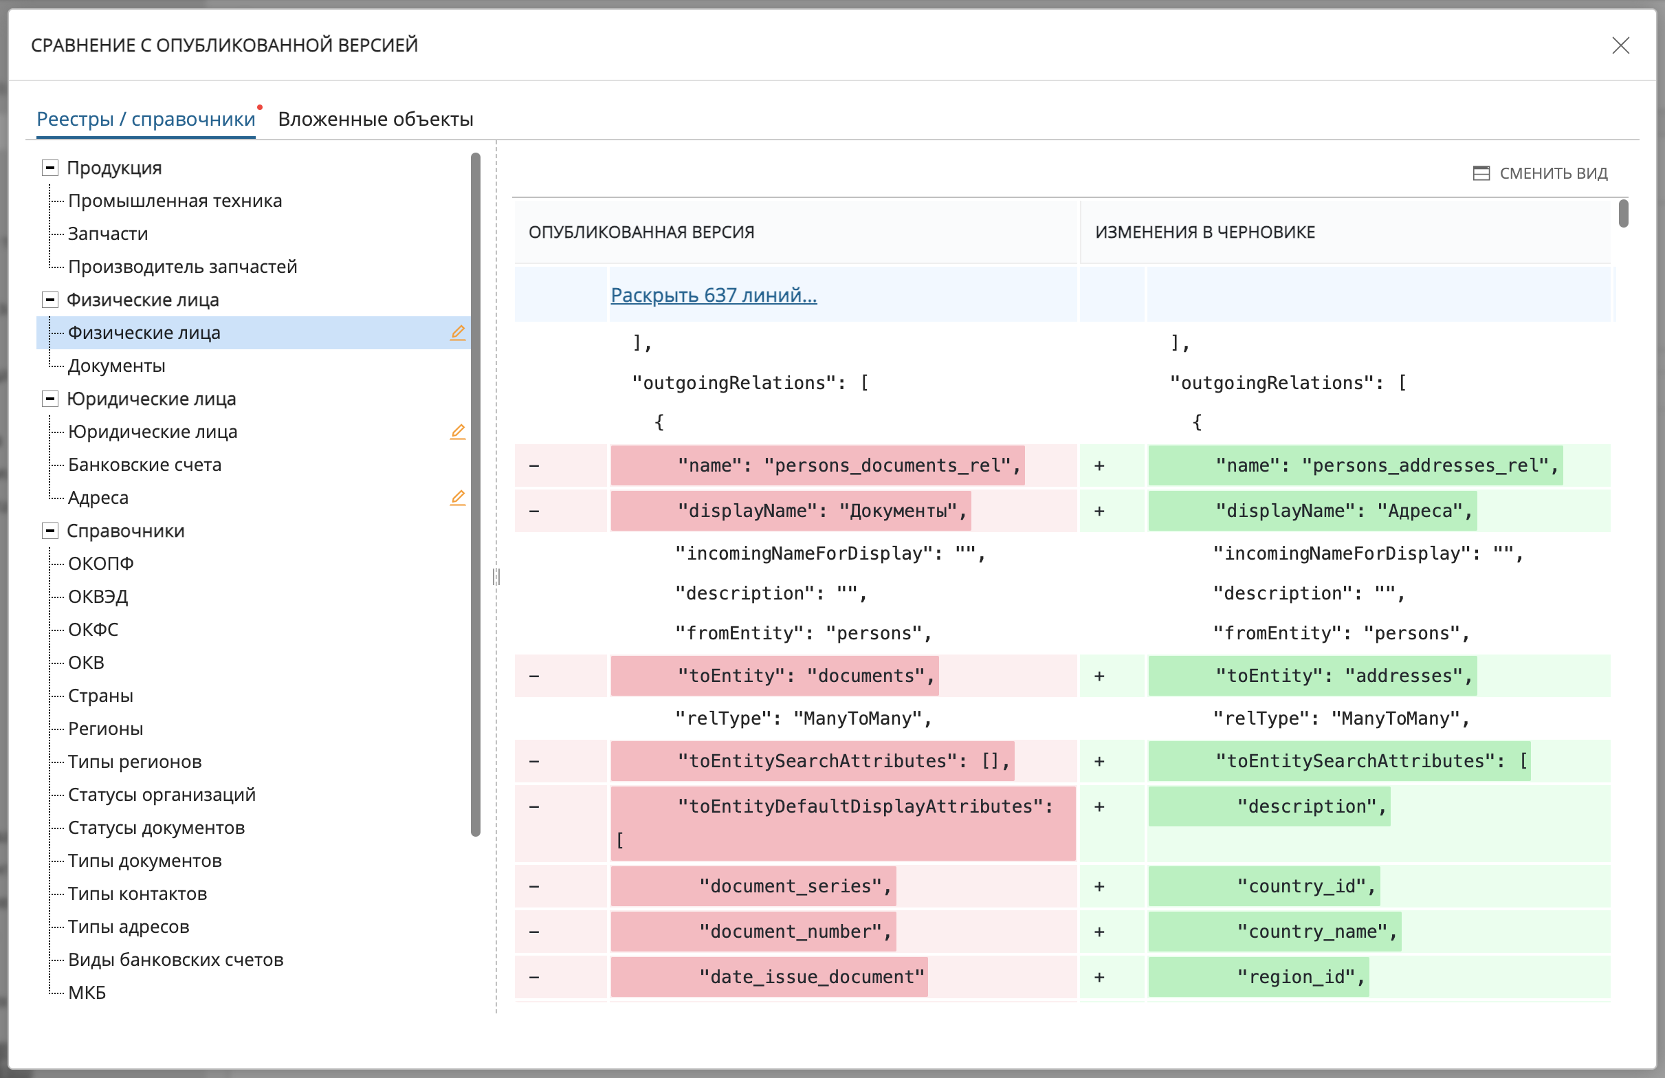The height and width of the screenshot is (1078, 1665).
Task: Collapse the Физические лица tree group
Action: 49,300
